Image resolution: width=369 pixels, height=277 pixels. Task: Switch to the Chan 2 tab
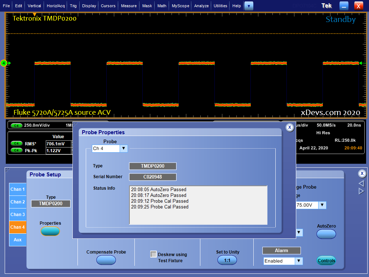pyautogui.click(x=18, y=202)
